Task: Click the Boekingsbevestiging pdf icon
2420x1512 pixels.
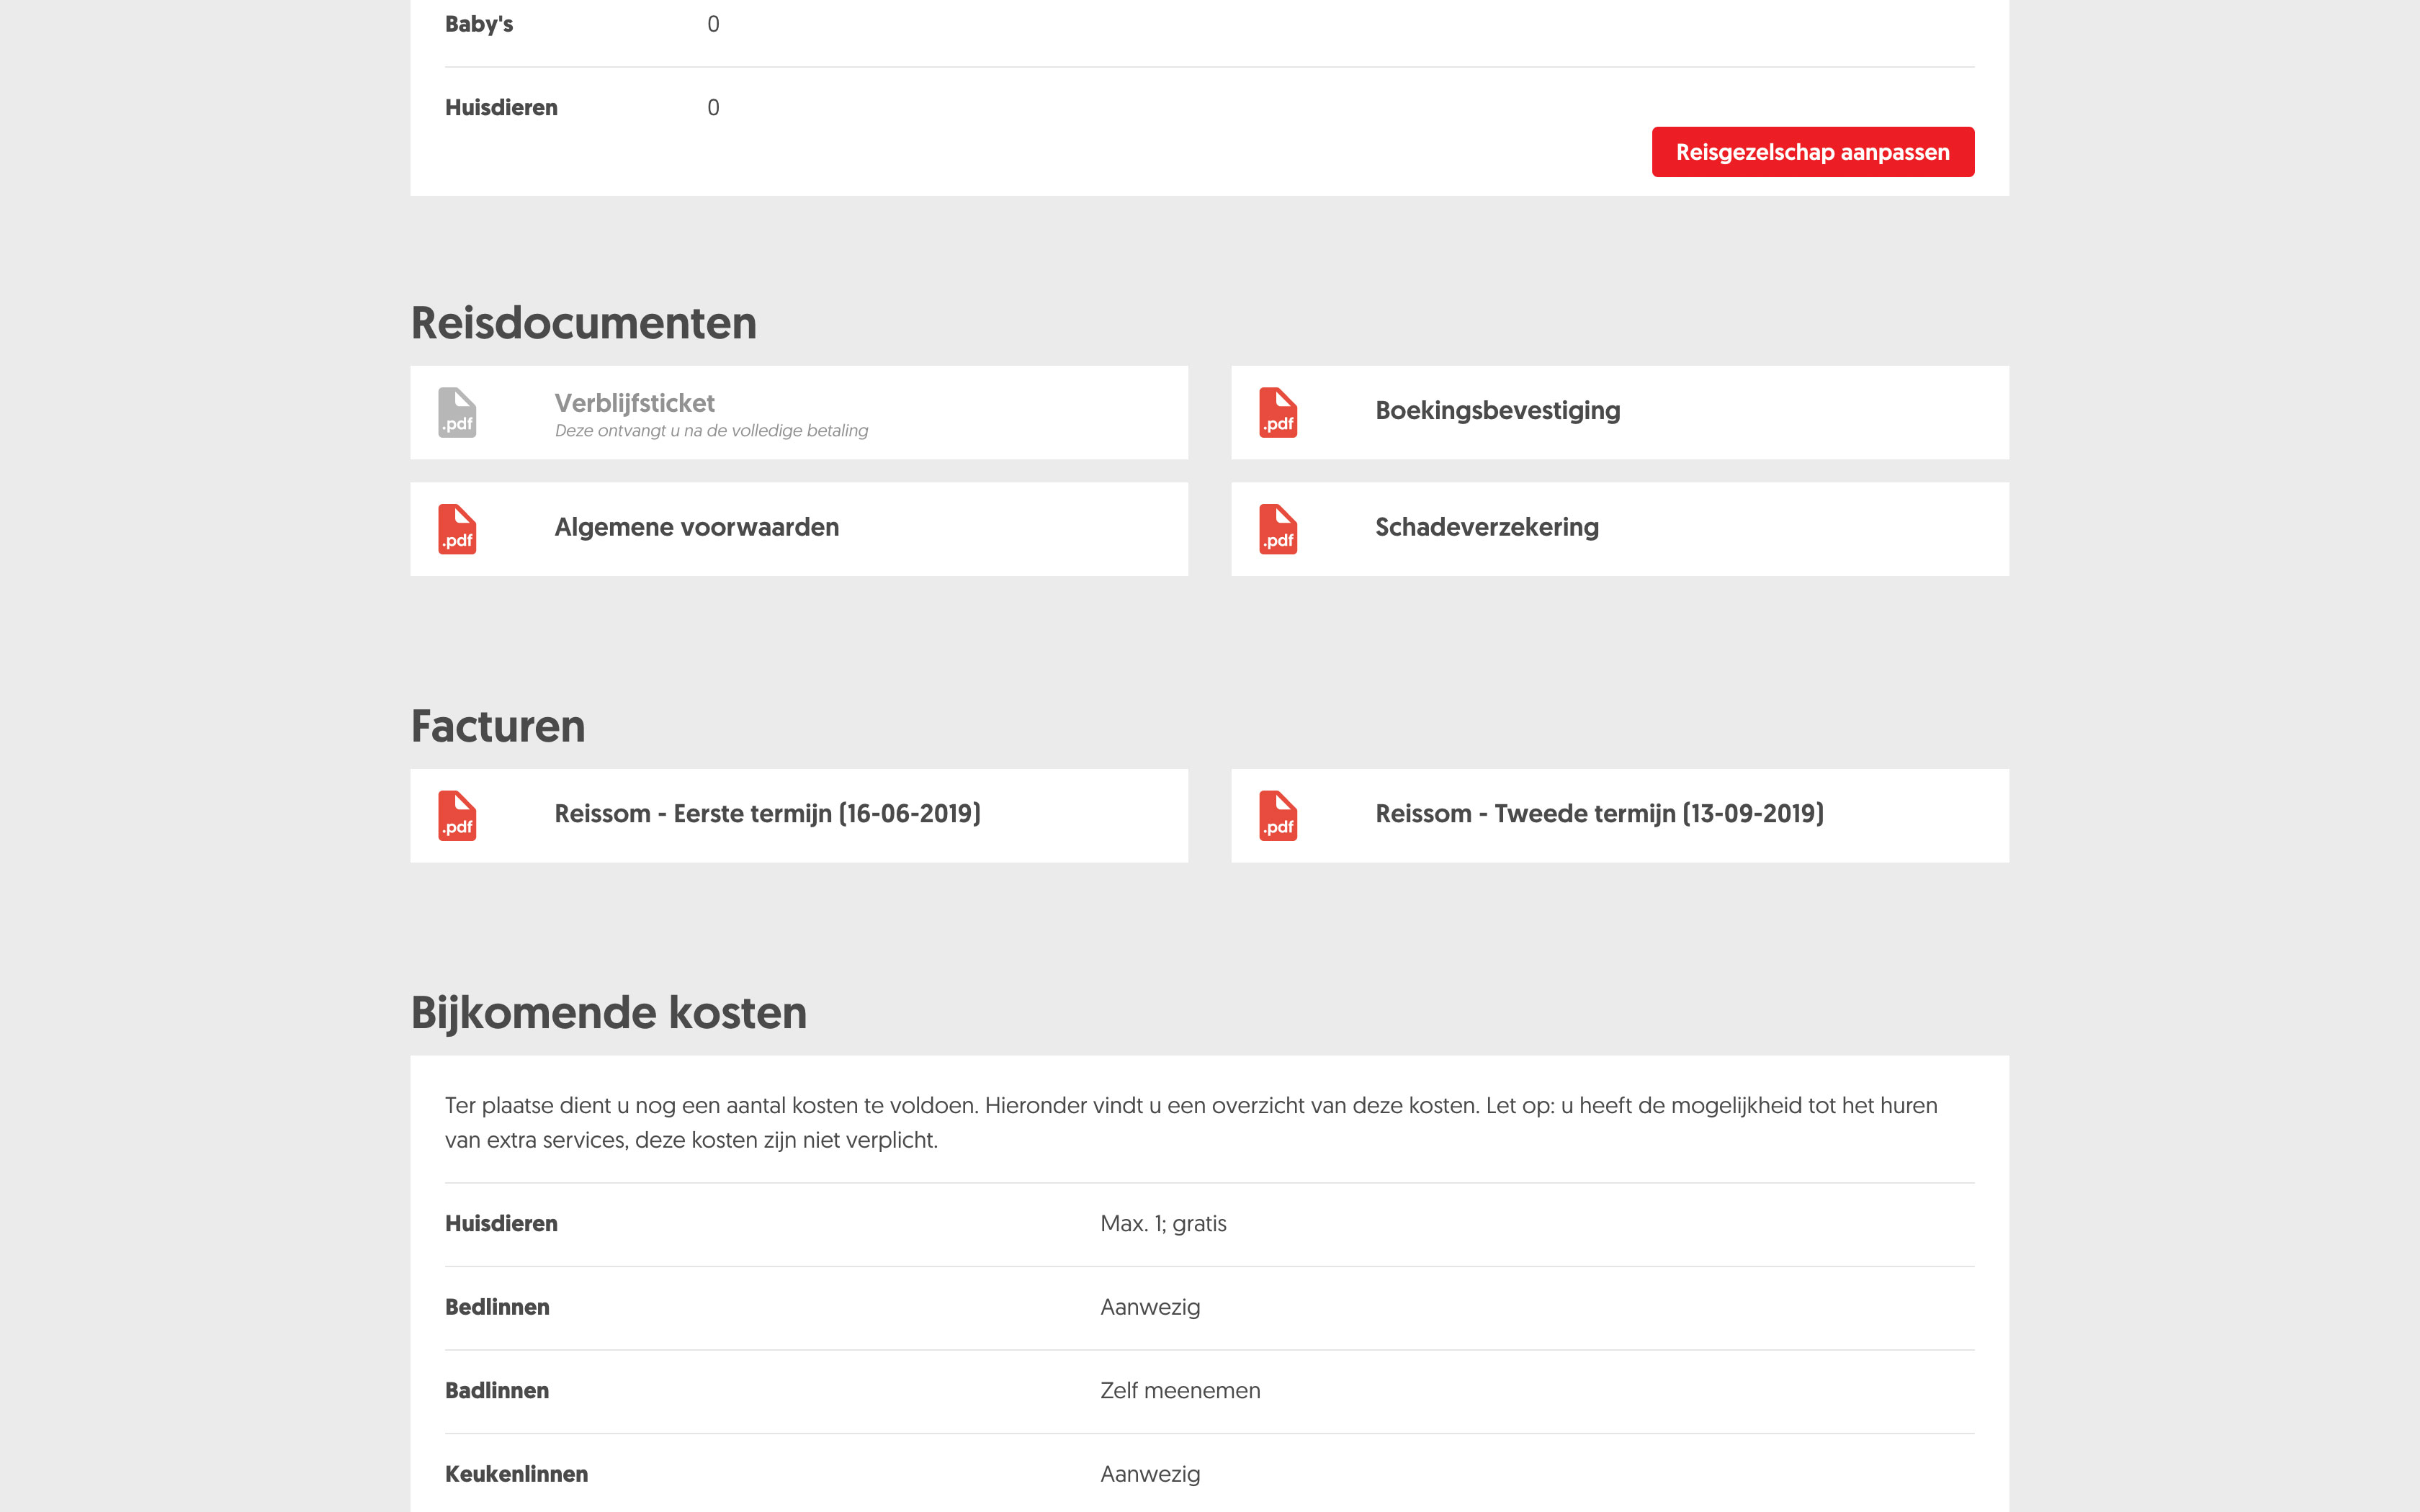Action: click(x=1278, y=412)
